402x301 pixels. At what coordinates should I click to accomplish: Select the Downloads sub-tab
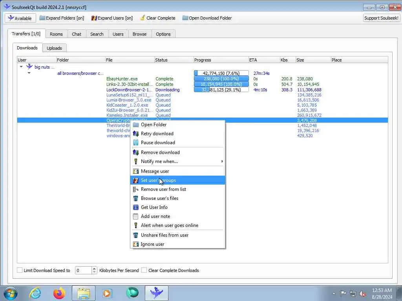(x=27, y=48)
